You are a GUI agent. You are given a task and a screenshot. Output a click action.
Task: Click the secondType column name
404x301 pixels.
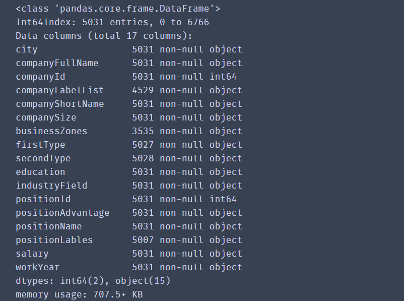pyautogui.click(x=43, y=159)
